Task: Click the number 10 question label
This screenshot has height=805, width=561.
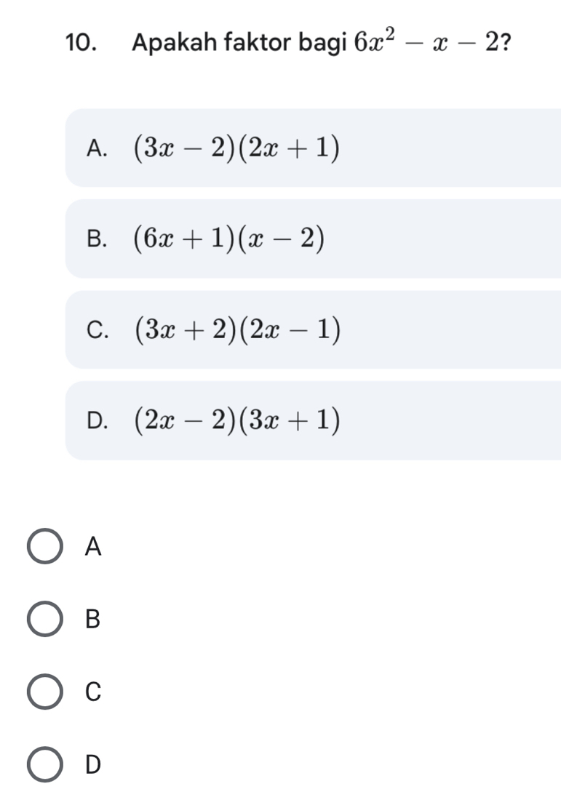Action: [81, 41]
